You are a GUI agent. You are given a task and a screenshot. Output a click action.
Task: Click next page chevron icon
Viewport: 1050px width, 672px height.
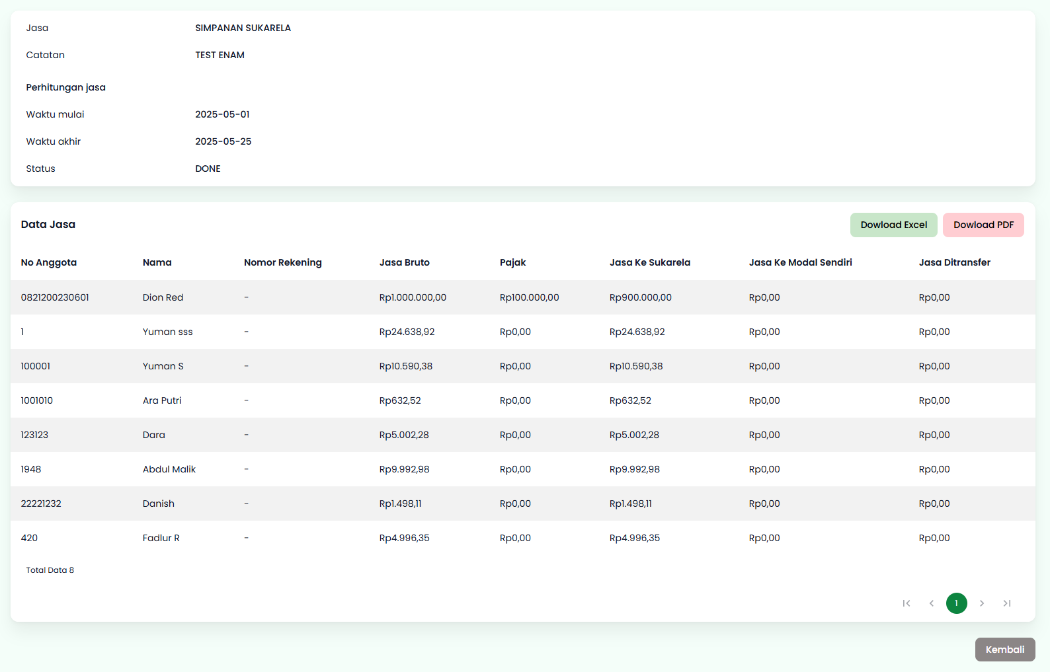pyautogui.click(x=982, y=603)
